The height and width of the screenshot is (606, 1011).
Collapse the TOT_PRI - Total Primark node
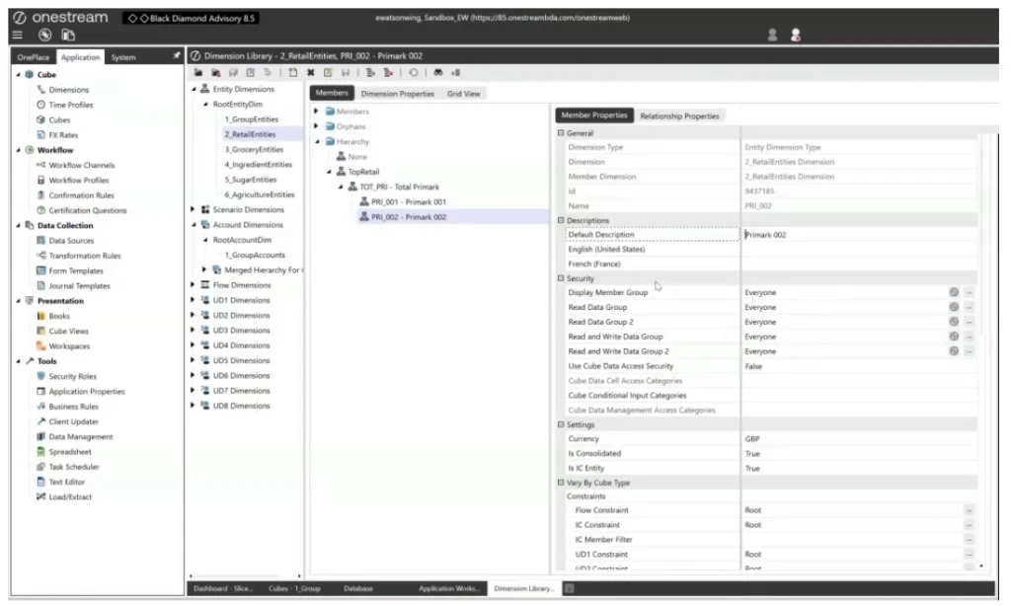click(341, 187)
